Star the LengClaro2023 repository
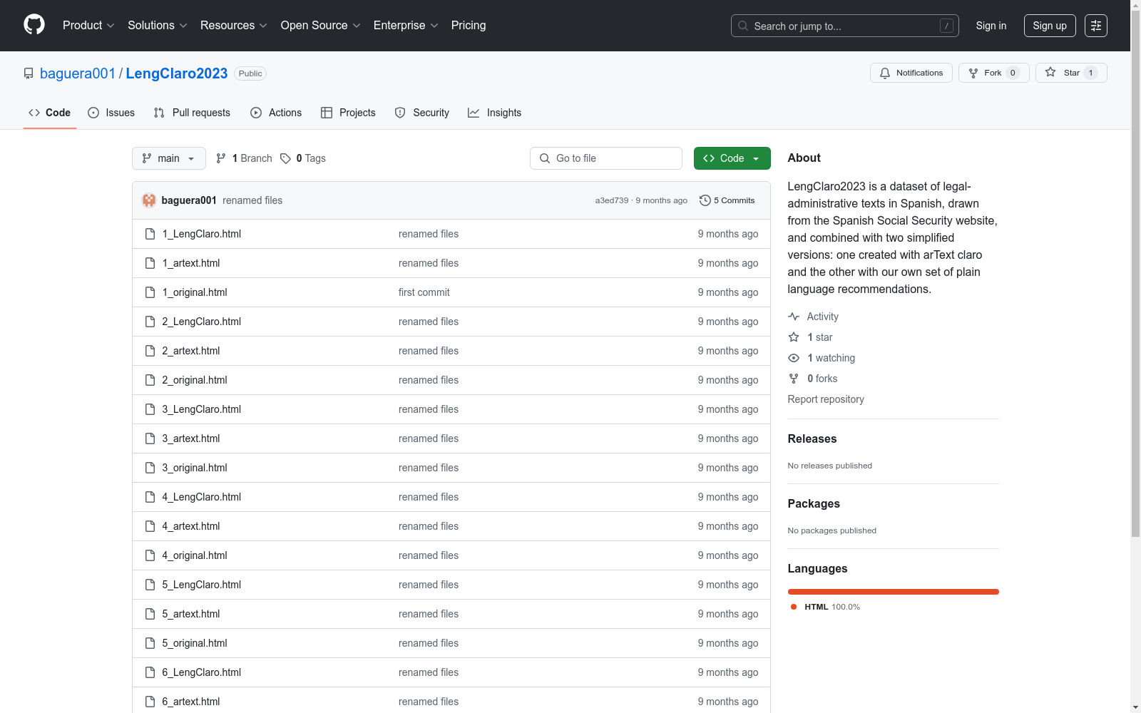 coord(1071,73)
